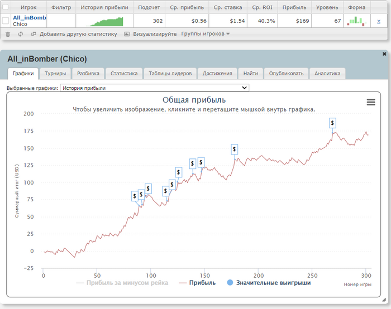Click the Chico network label
The height and width of the screenshot is (309, 391).
pos(20,24)
